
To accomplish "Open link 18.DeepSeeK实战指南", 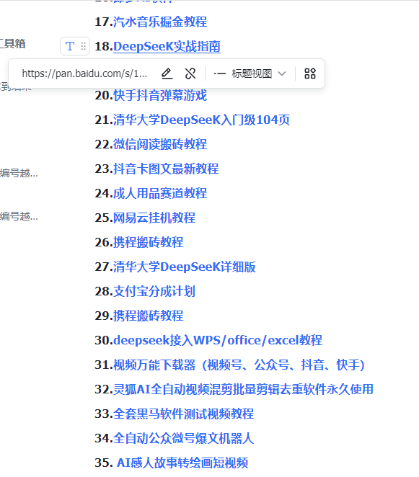I will (167, 46).
